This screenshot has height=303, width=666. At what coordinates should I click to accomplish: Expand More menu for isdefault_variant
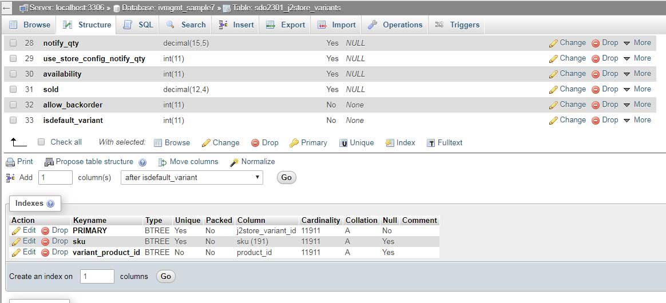point(637,120)
